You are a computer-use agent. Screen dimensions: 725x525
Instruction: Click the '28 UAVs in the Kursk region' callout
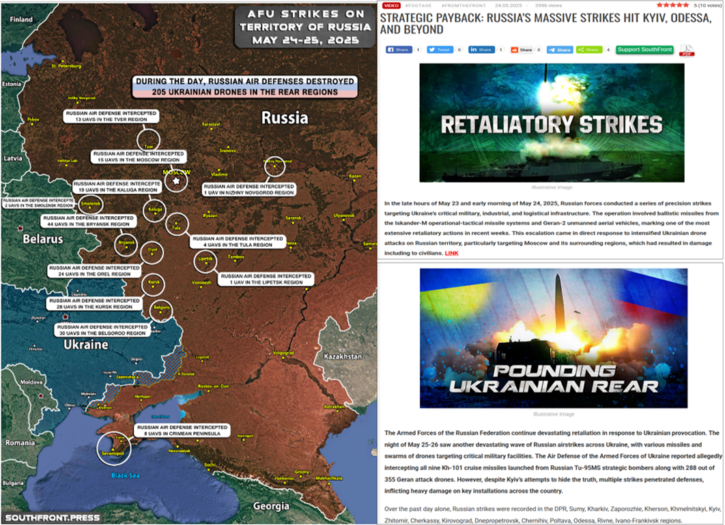click(94, 303)
